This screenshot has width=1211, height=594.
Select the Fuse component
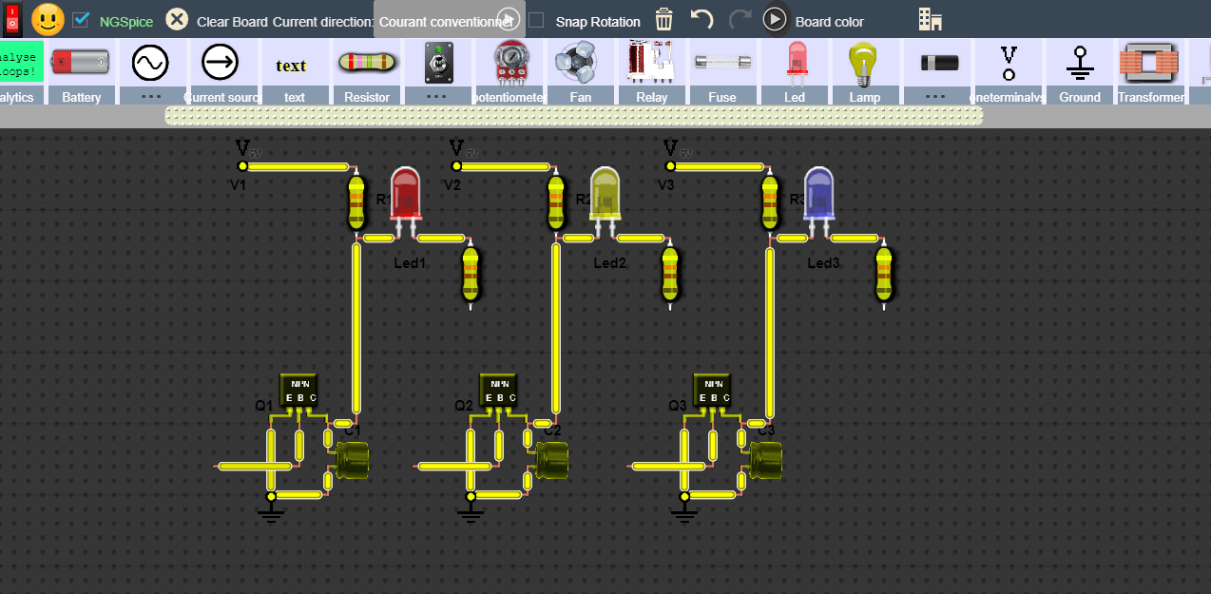pyautogui.click(x=722, y=63)
